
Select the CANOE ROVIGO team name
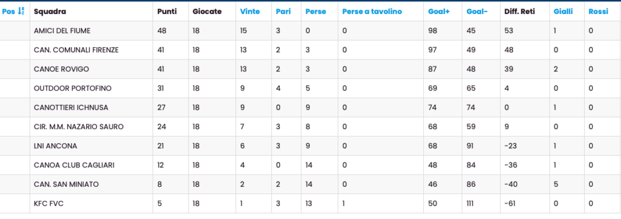point(61,69)
